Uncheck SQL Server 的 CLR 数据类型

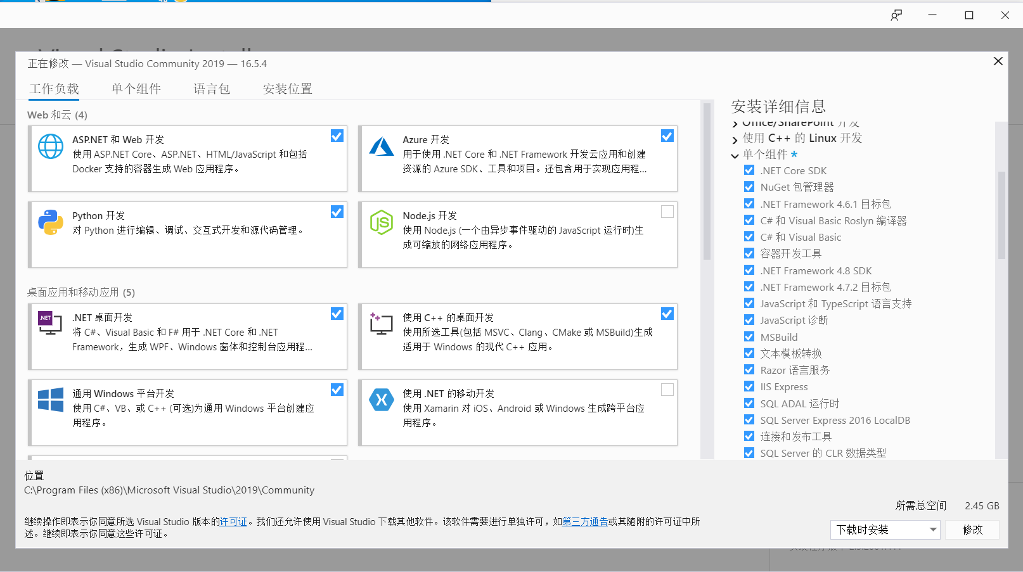749,453
